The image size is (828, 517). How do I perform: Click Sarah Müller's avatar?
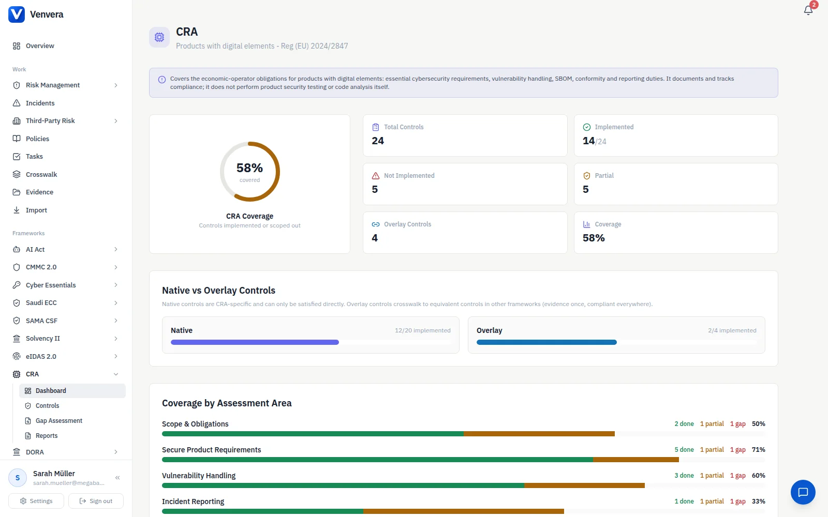(18, 478)
